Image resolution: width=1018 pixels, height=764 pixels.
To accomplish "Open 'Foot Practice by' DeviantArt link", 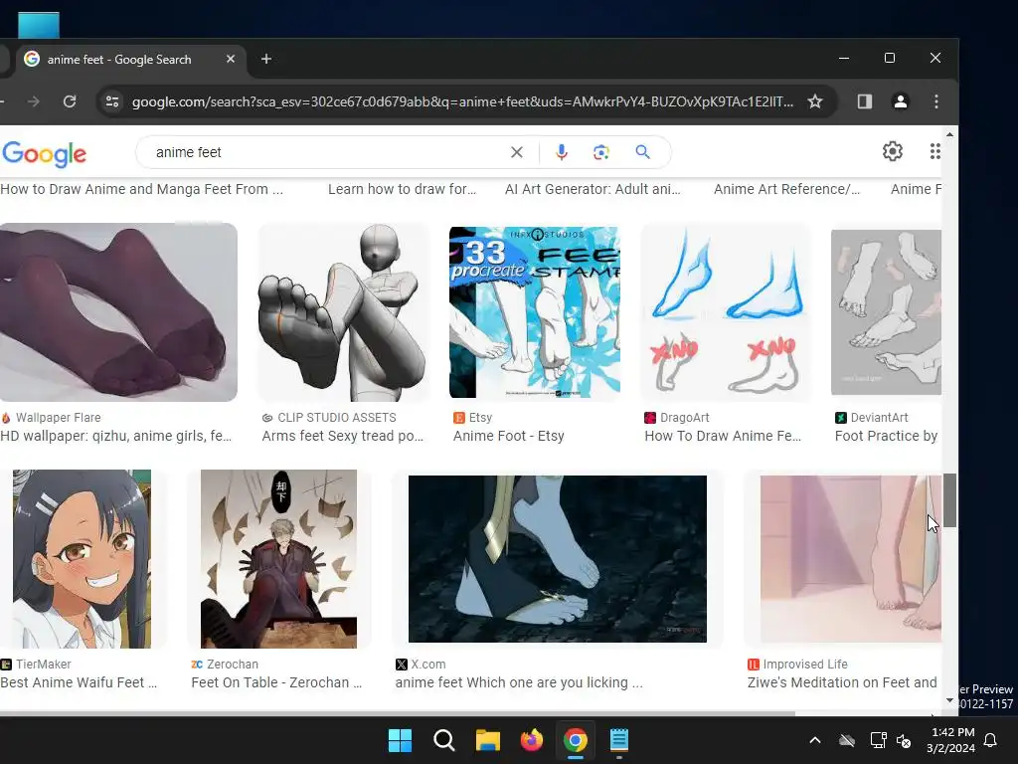I will (x=886, y=436).
